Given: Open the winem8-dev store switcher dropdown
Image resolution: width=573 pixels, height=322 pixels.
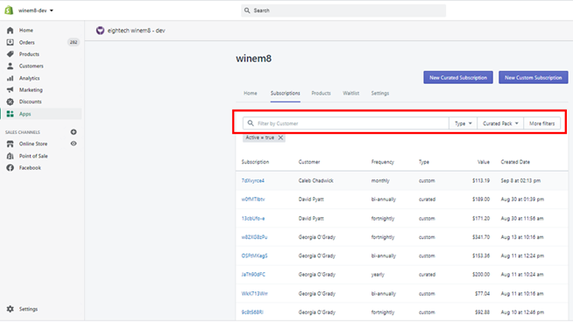Looking at the screenshot, I should (x=36, y=10).
